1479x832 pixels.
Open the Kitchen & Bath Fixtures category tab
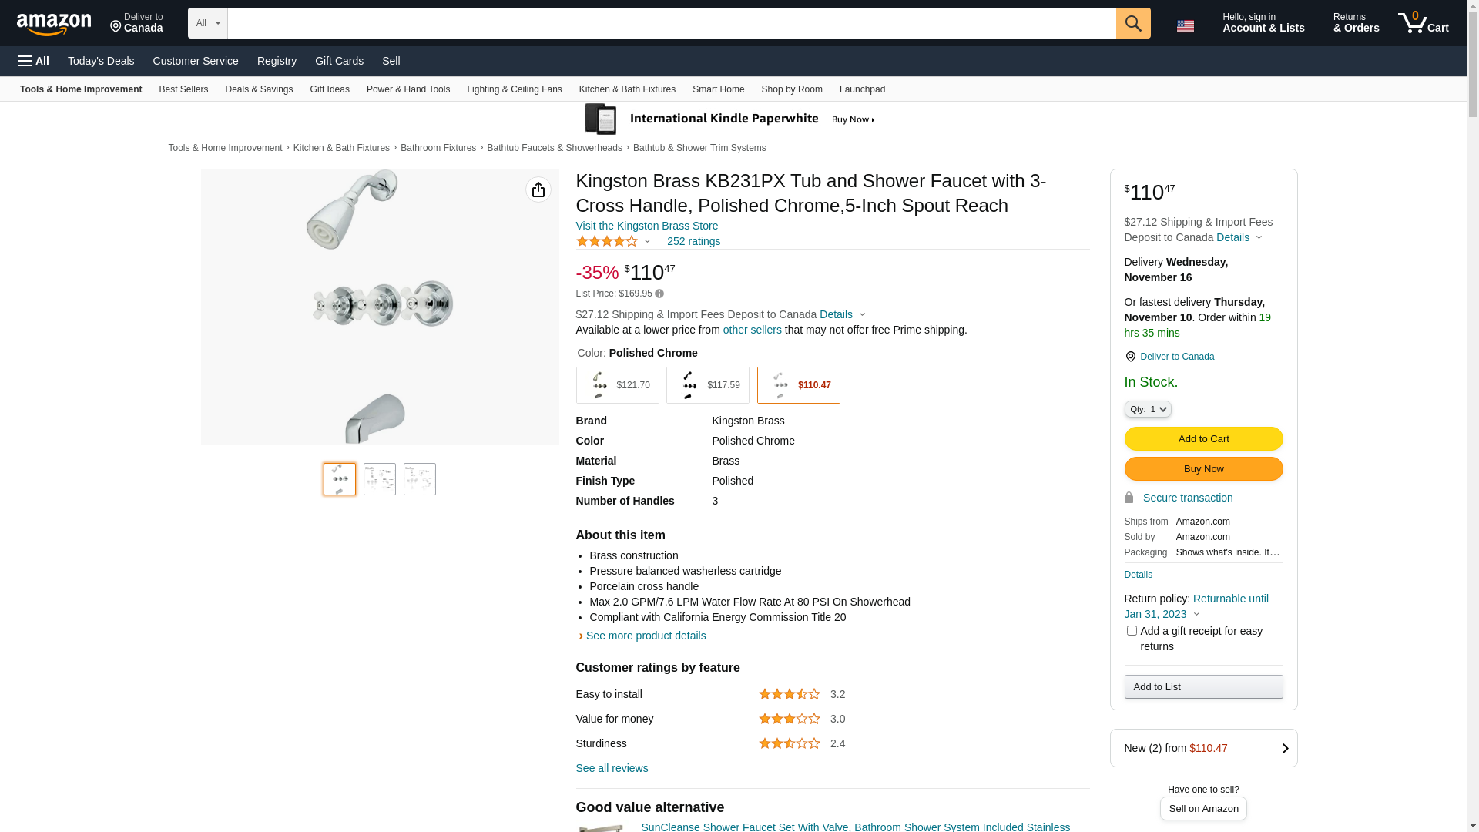[627, 89]
